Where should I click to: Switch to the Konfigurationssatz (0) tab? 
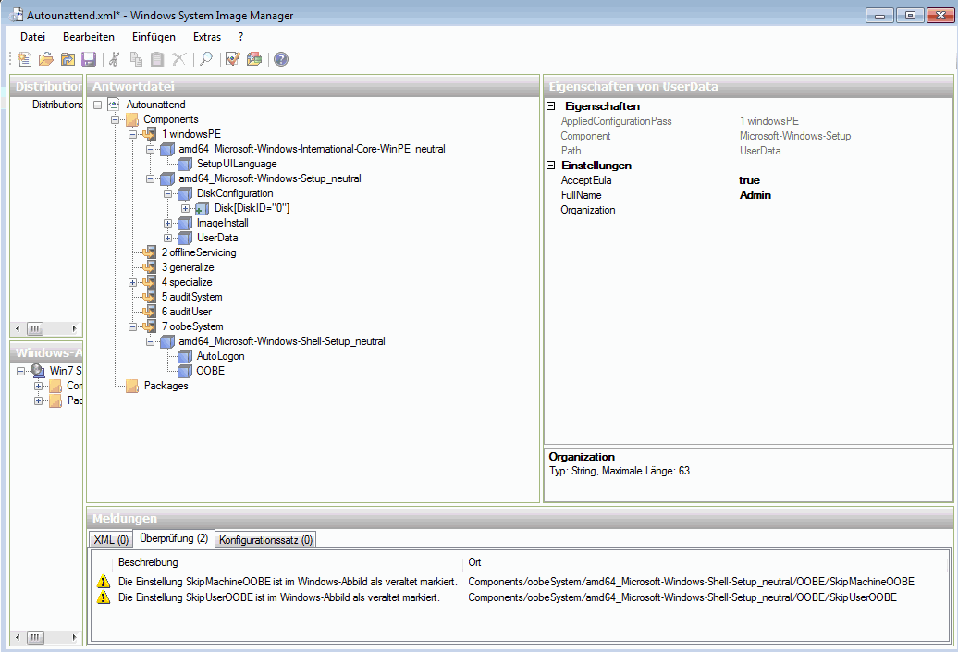point(265,539)
